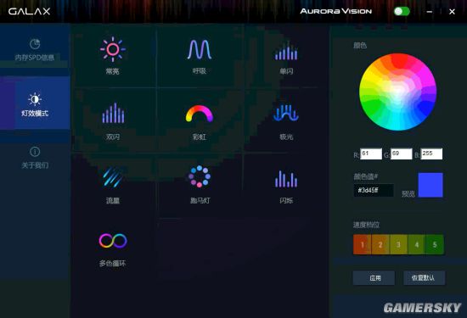This screenshot has height=318, width=467.
Task: Pick the 双闪 double flash effect
Action: (x=113, y=120)
